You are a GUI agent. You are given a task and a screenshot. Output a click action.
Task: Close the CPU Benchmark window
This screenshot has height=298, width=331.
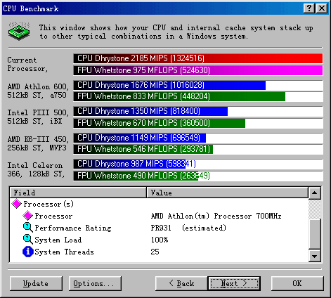322,8
